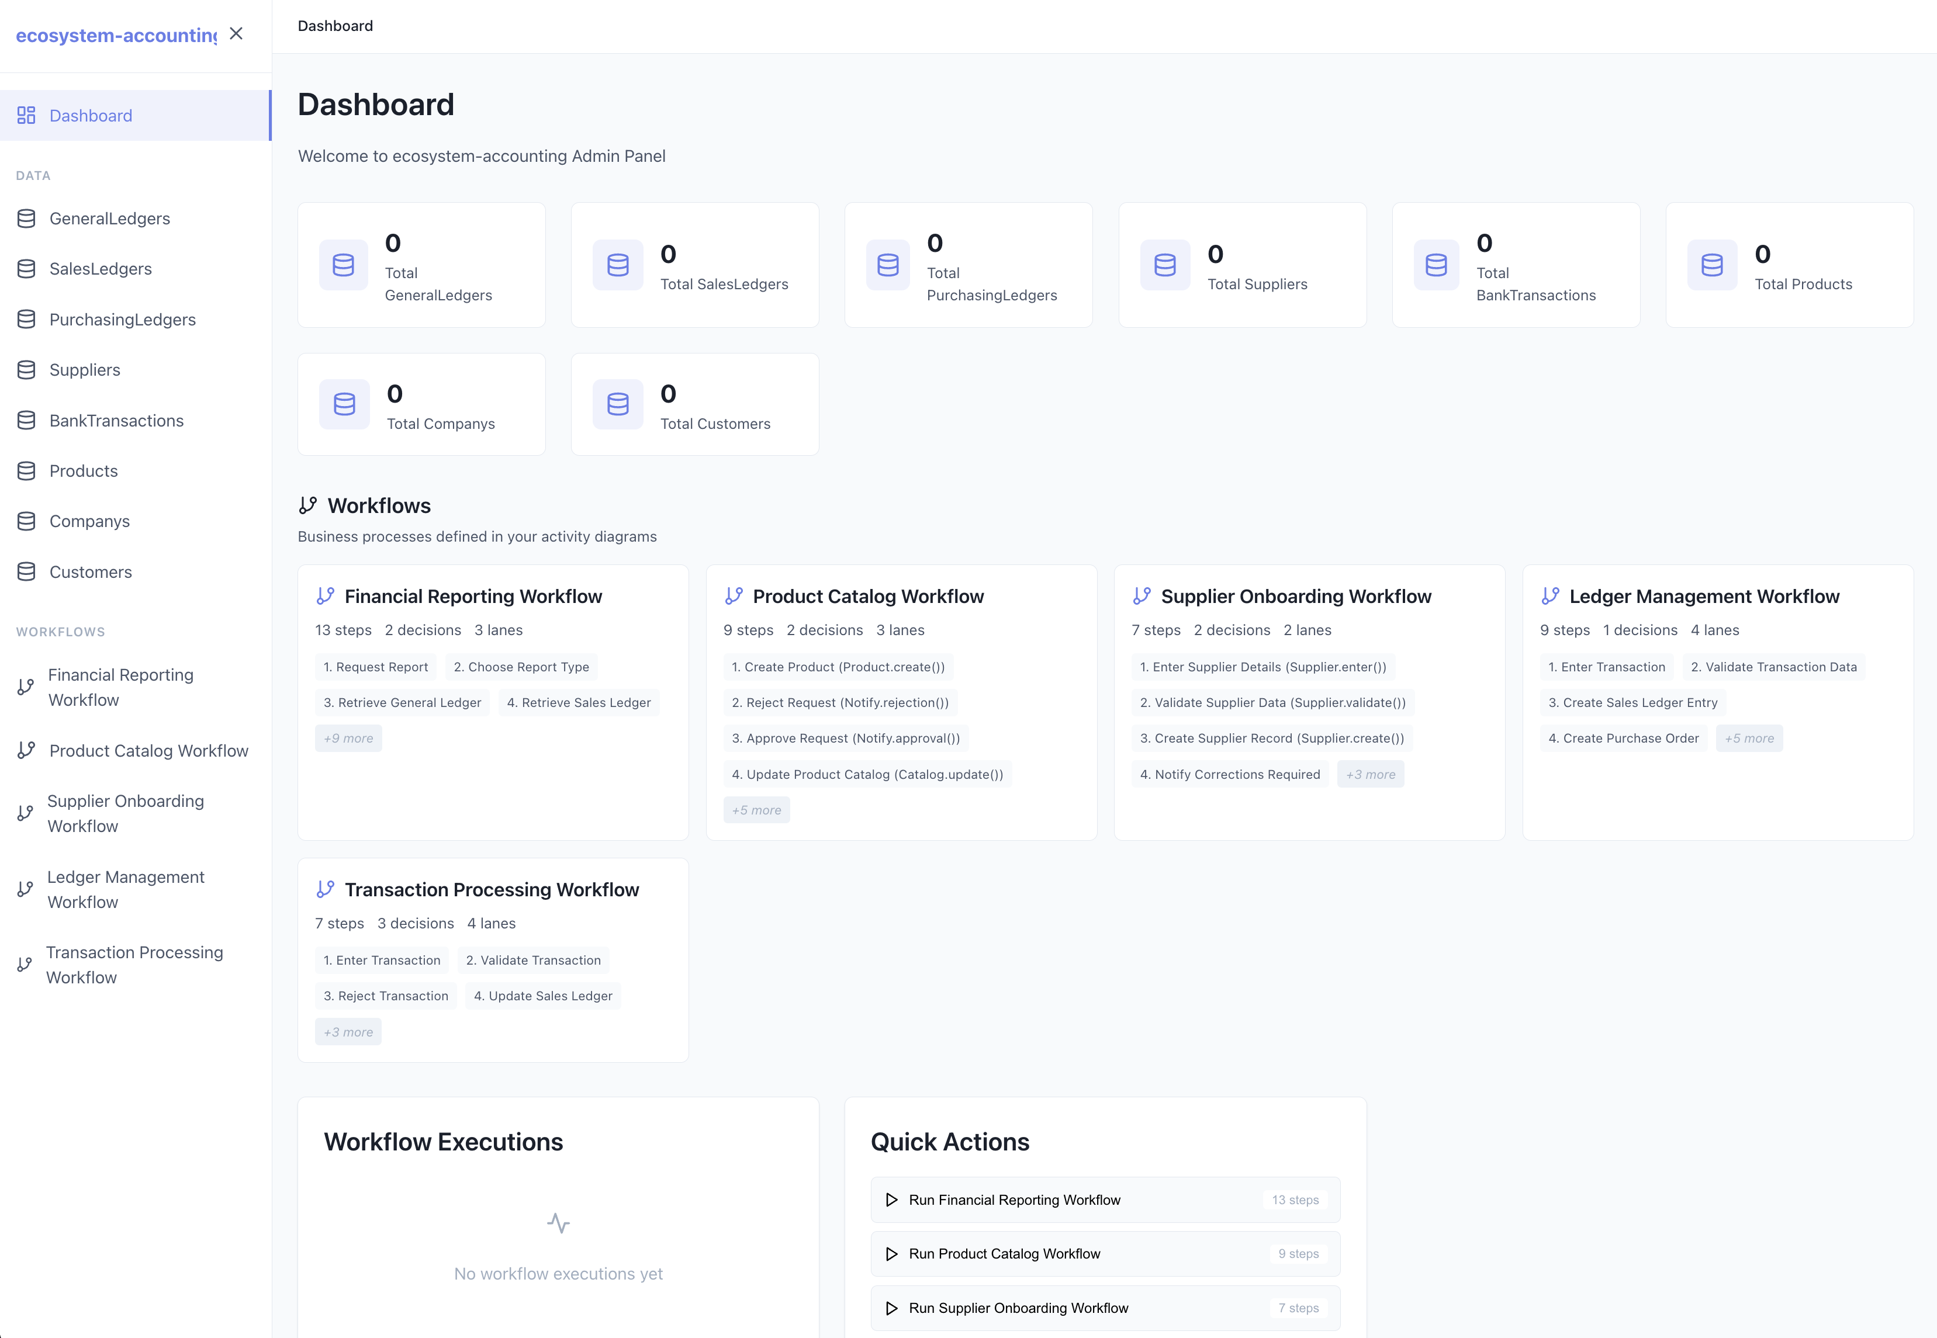Click the 1. Request Report step chip
This screenshot has height=1338, width=1937.
point(375,667)
